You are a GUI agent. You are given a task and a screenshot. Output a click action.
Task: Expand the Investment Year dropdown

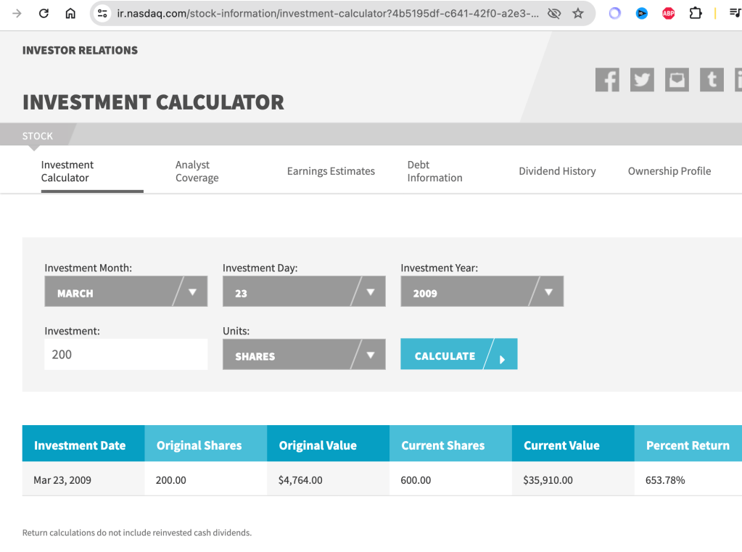point(482,292)
